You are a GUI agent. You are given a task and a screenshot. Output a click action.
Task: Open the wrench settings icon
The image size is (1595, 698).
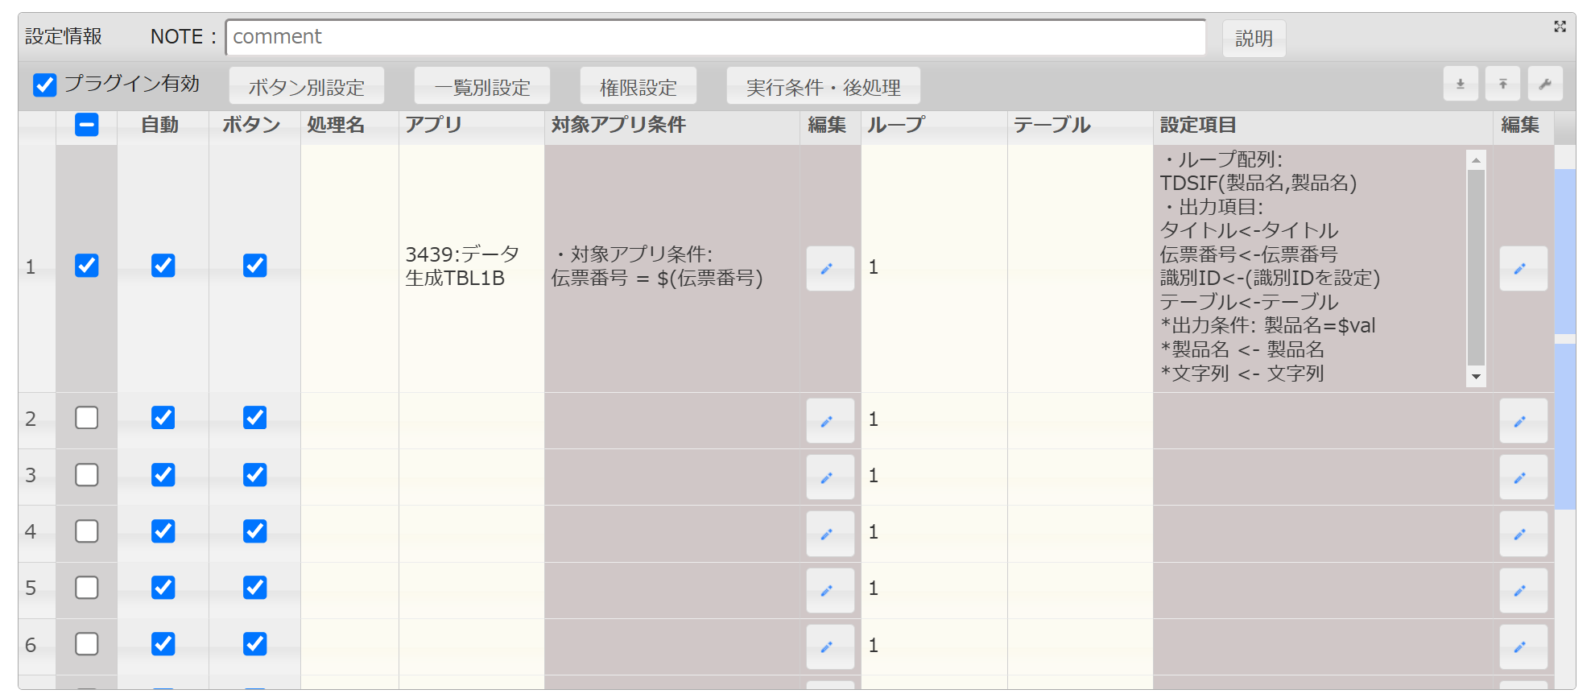tap(1545, 84)
